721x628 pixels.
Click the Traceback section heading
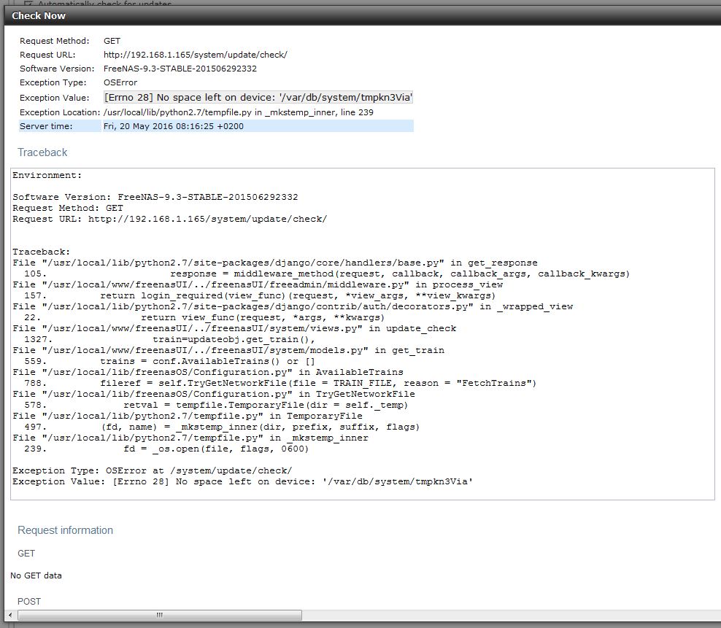pos(42,152)
